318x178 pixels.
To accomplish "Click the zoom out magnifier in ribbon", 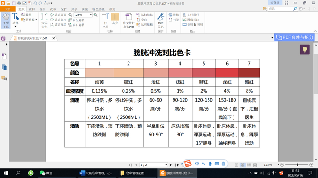I will pyautogui.click(x=70, y=15).
